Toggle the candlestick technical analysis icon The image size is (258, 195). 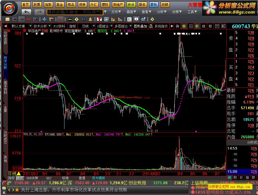pos(21,19)
